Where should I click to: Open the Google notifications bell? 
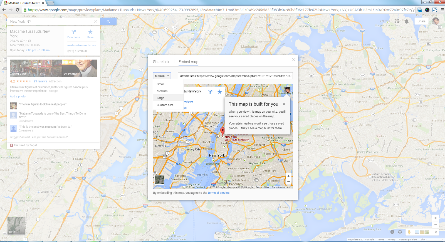point(407,21)
